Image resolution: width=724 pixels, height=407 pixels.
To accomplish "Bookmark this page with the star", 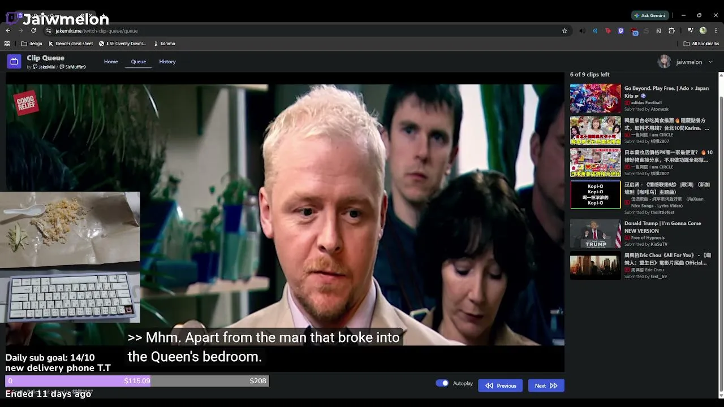I will click(564, 31).
